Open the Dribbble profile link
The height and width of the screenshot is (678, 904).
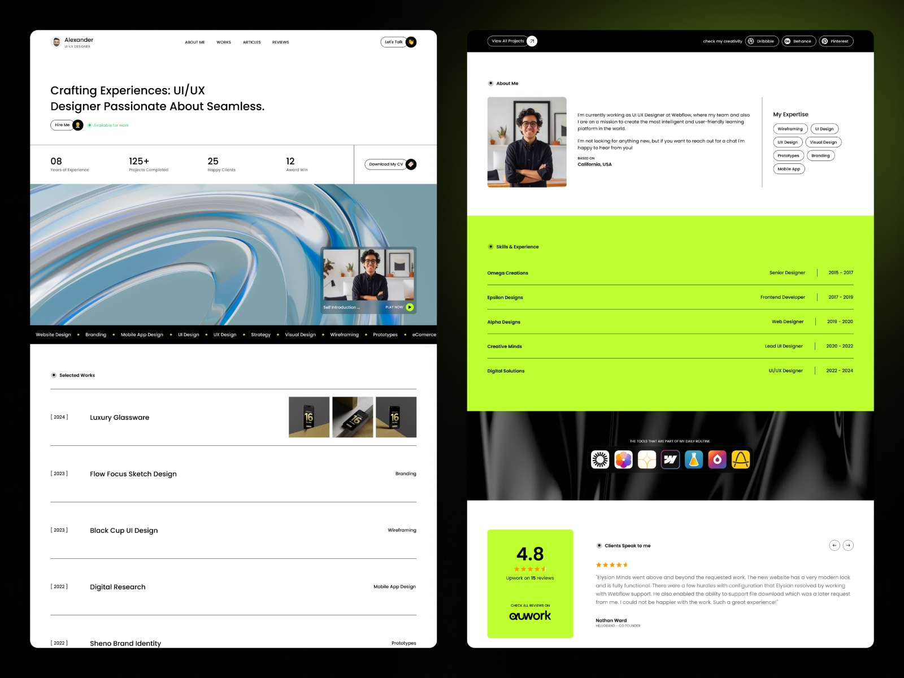pyautogui.click(x=762, y=41)
